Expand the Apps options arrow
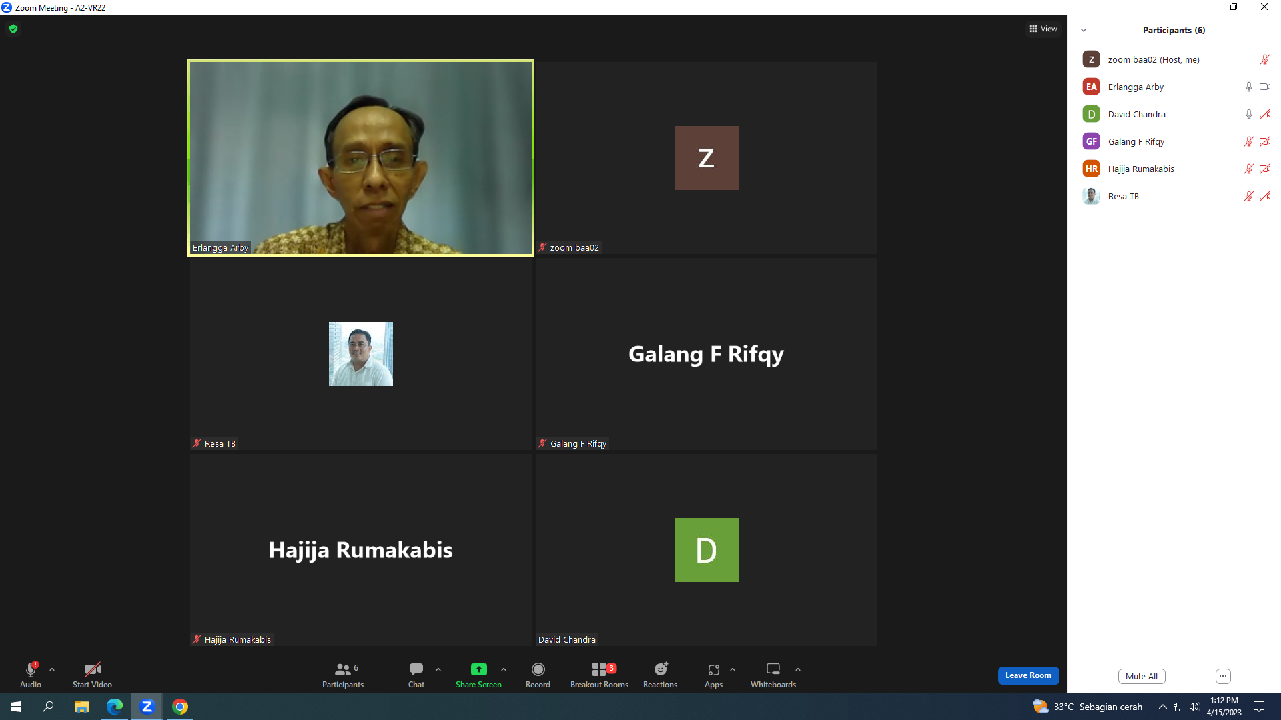Viewport: 1281px width, 720px height. pyautogui.click(x=733, y=669)
